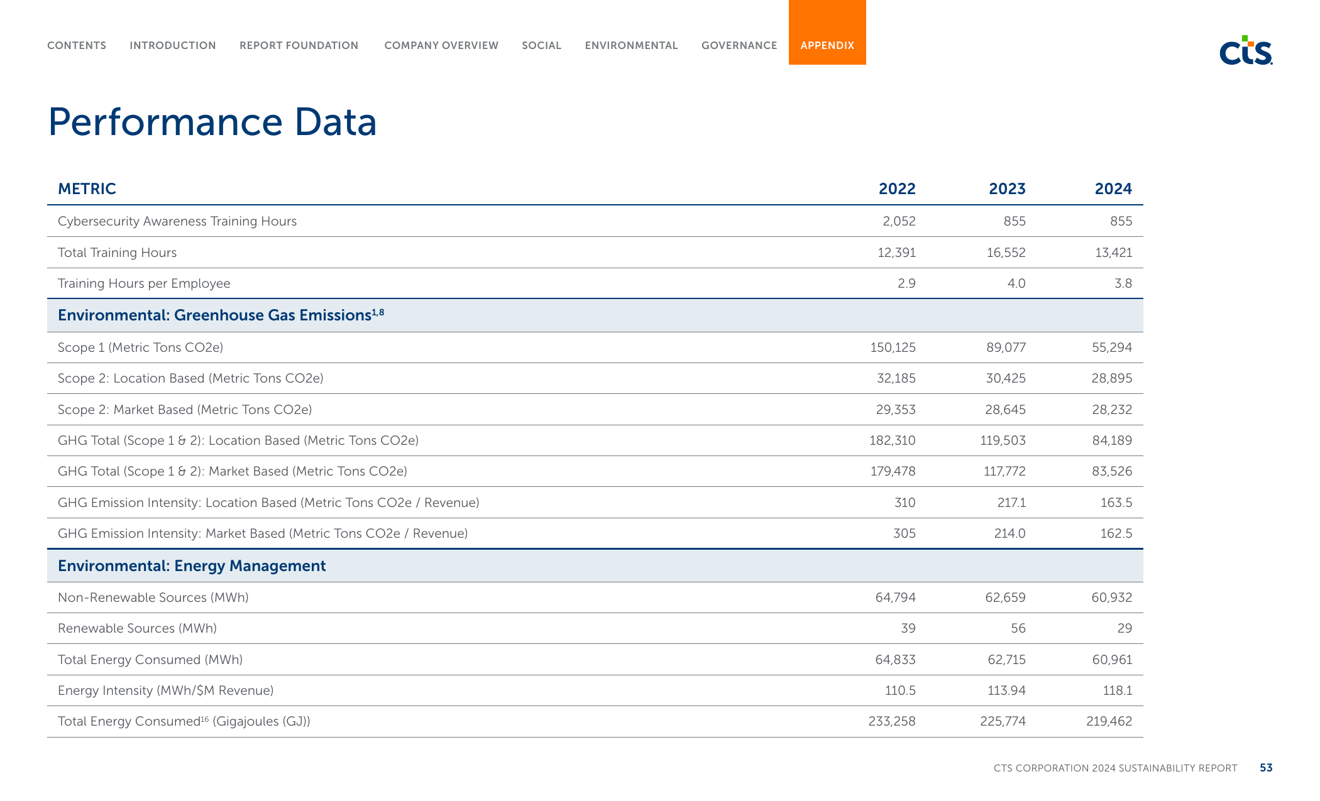Viewport: 1320px width, 801px height.
Task: Select GHG Total Market Based row label
Action: 233,471
